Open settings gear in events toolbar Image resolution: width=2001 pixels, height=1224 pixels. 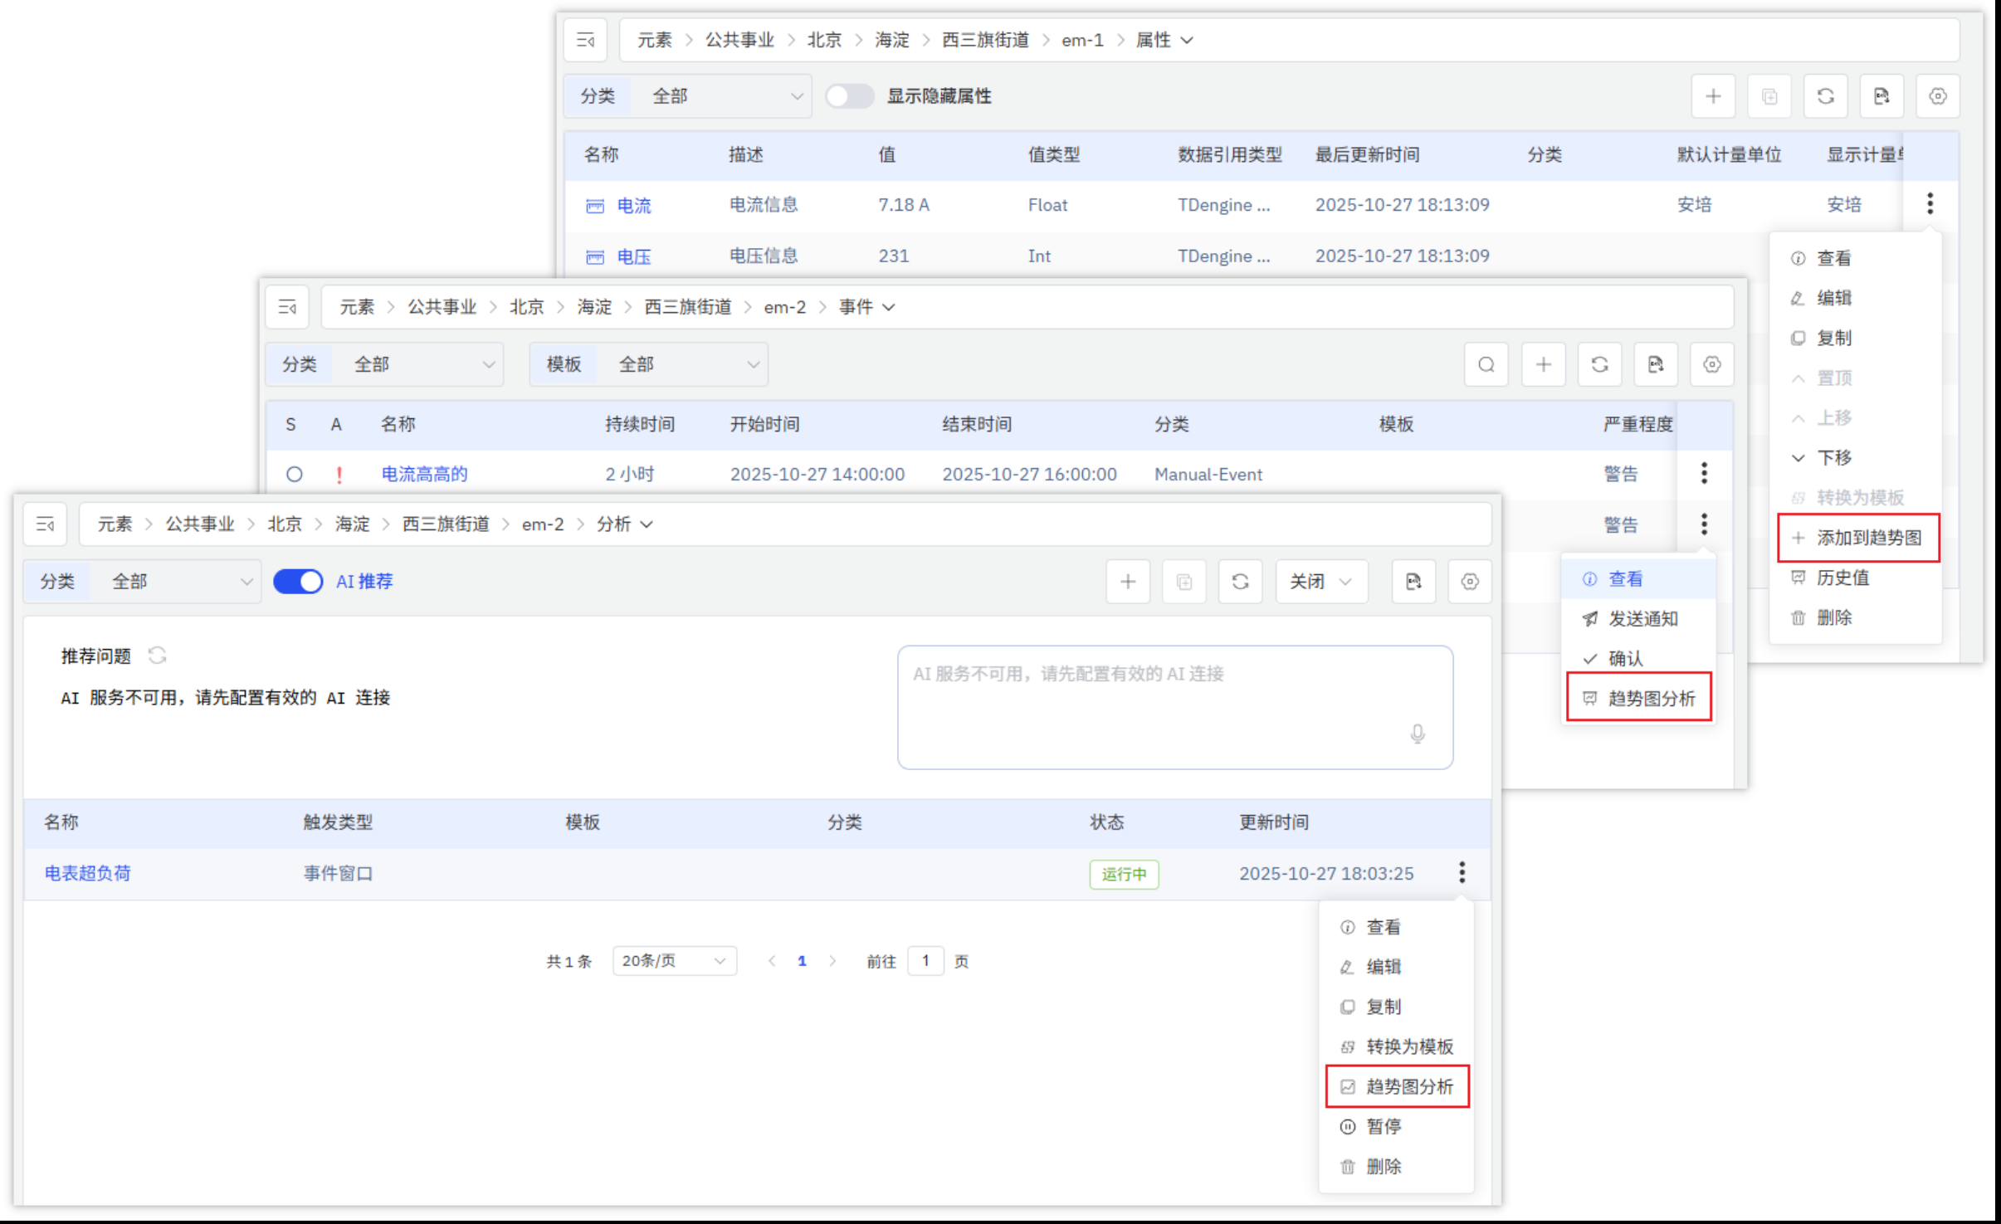tap(1711, 364)
